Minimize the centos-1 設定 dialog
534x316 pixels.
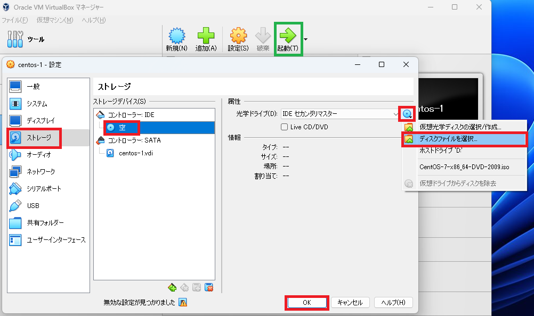[358, 64]
